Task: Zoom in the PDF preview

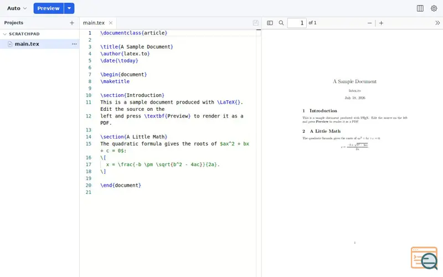Action: click(x=381, y=23)
